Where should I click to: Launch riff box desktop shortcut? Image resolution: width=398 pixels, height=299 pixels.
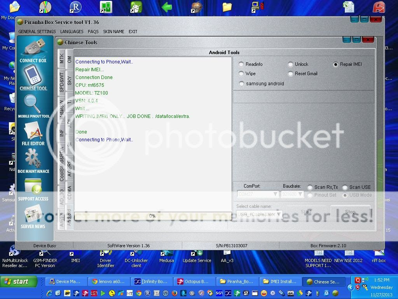379,257
